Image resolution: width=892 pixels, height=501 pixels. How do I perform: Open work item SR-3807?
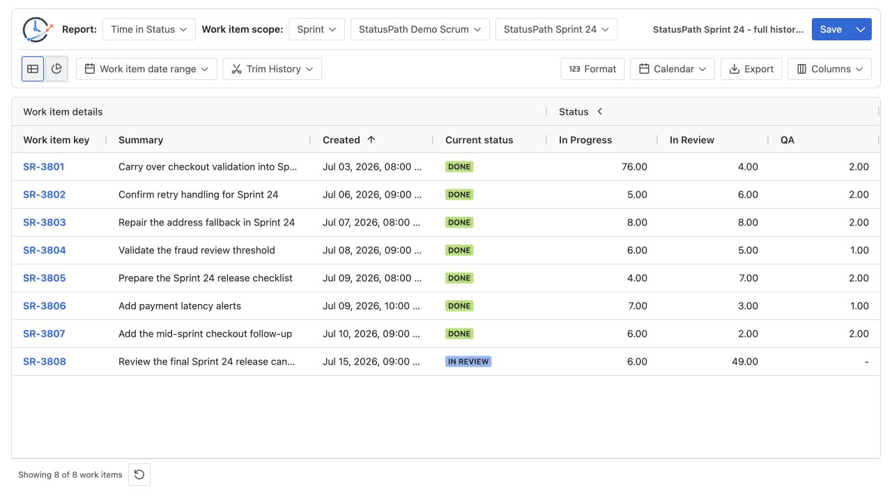click(44, 334)
